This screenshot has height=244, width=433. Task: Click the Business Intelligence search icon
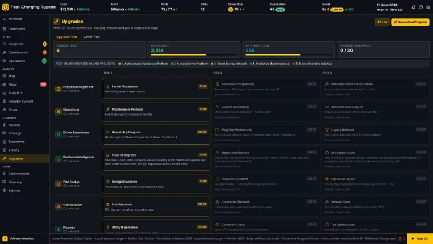click(58, 159)
